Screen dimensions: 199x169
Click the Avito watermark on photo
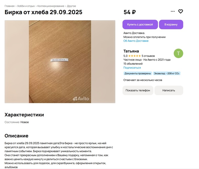point(81,99)
